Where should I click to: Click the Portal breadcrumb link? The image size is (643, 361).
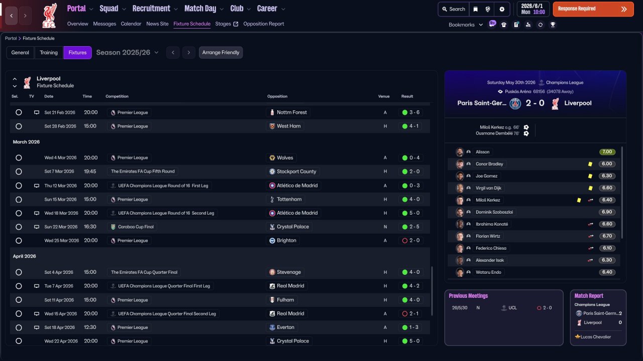coord(11,39)
